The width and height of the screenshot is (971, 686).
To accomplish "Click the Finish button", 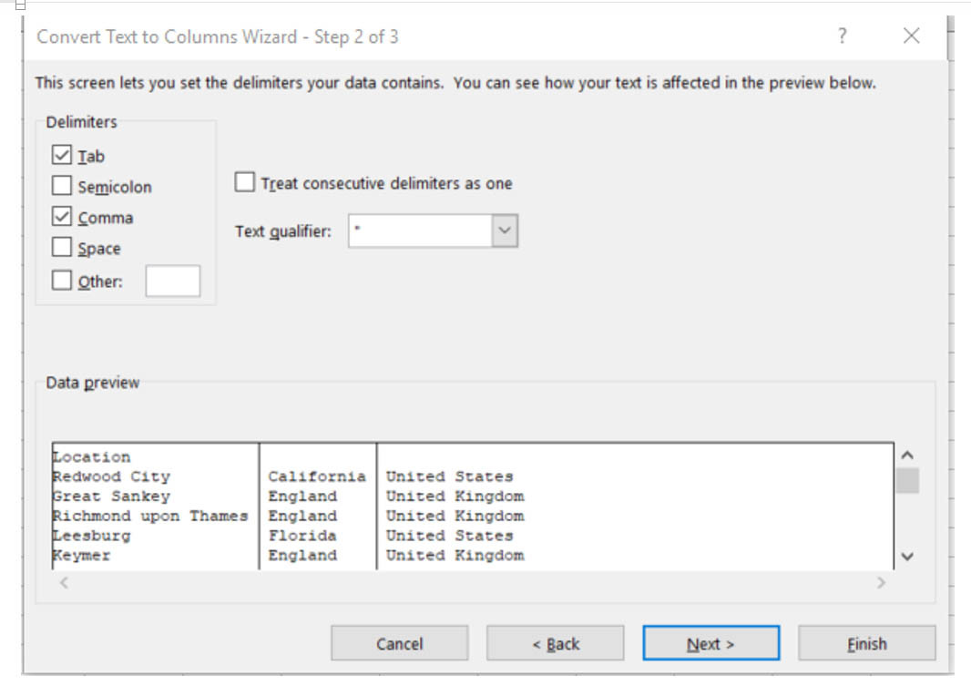I will (866, 643).
